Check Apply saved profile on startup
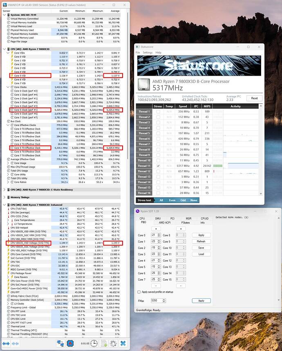This screenshot has width=282, height=351. (x=139, y=292)
